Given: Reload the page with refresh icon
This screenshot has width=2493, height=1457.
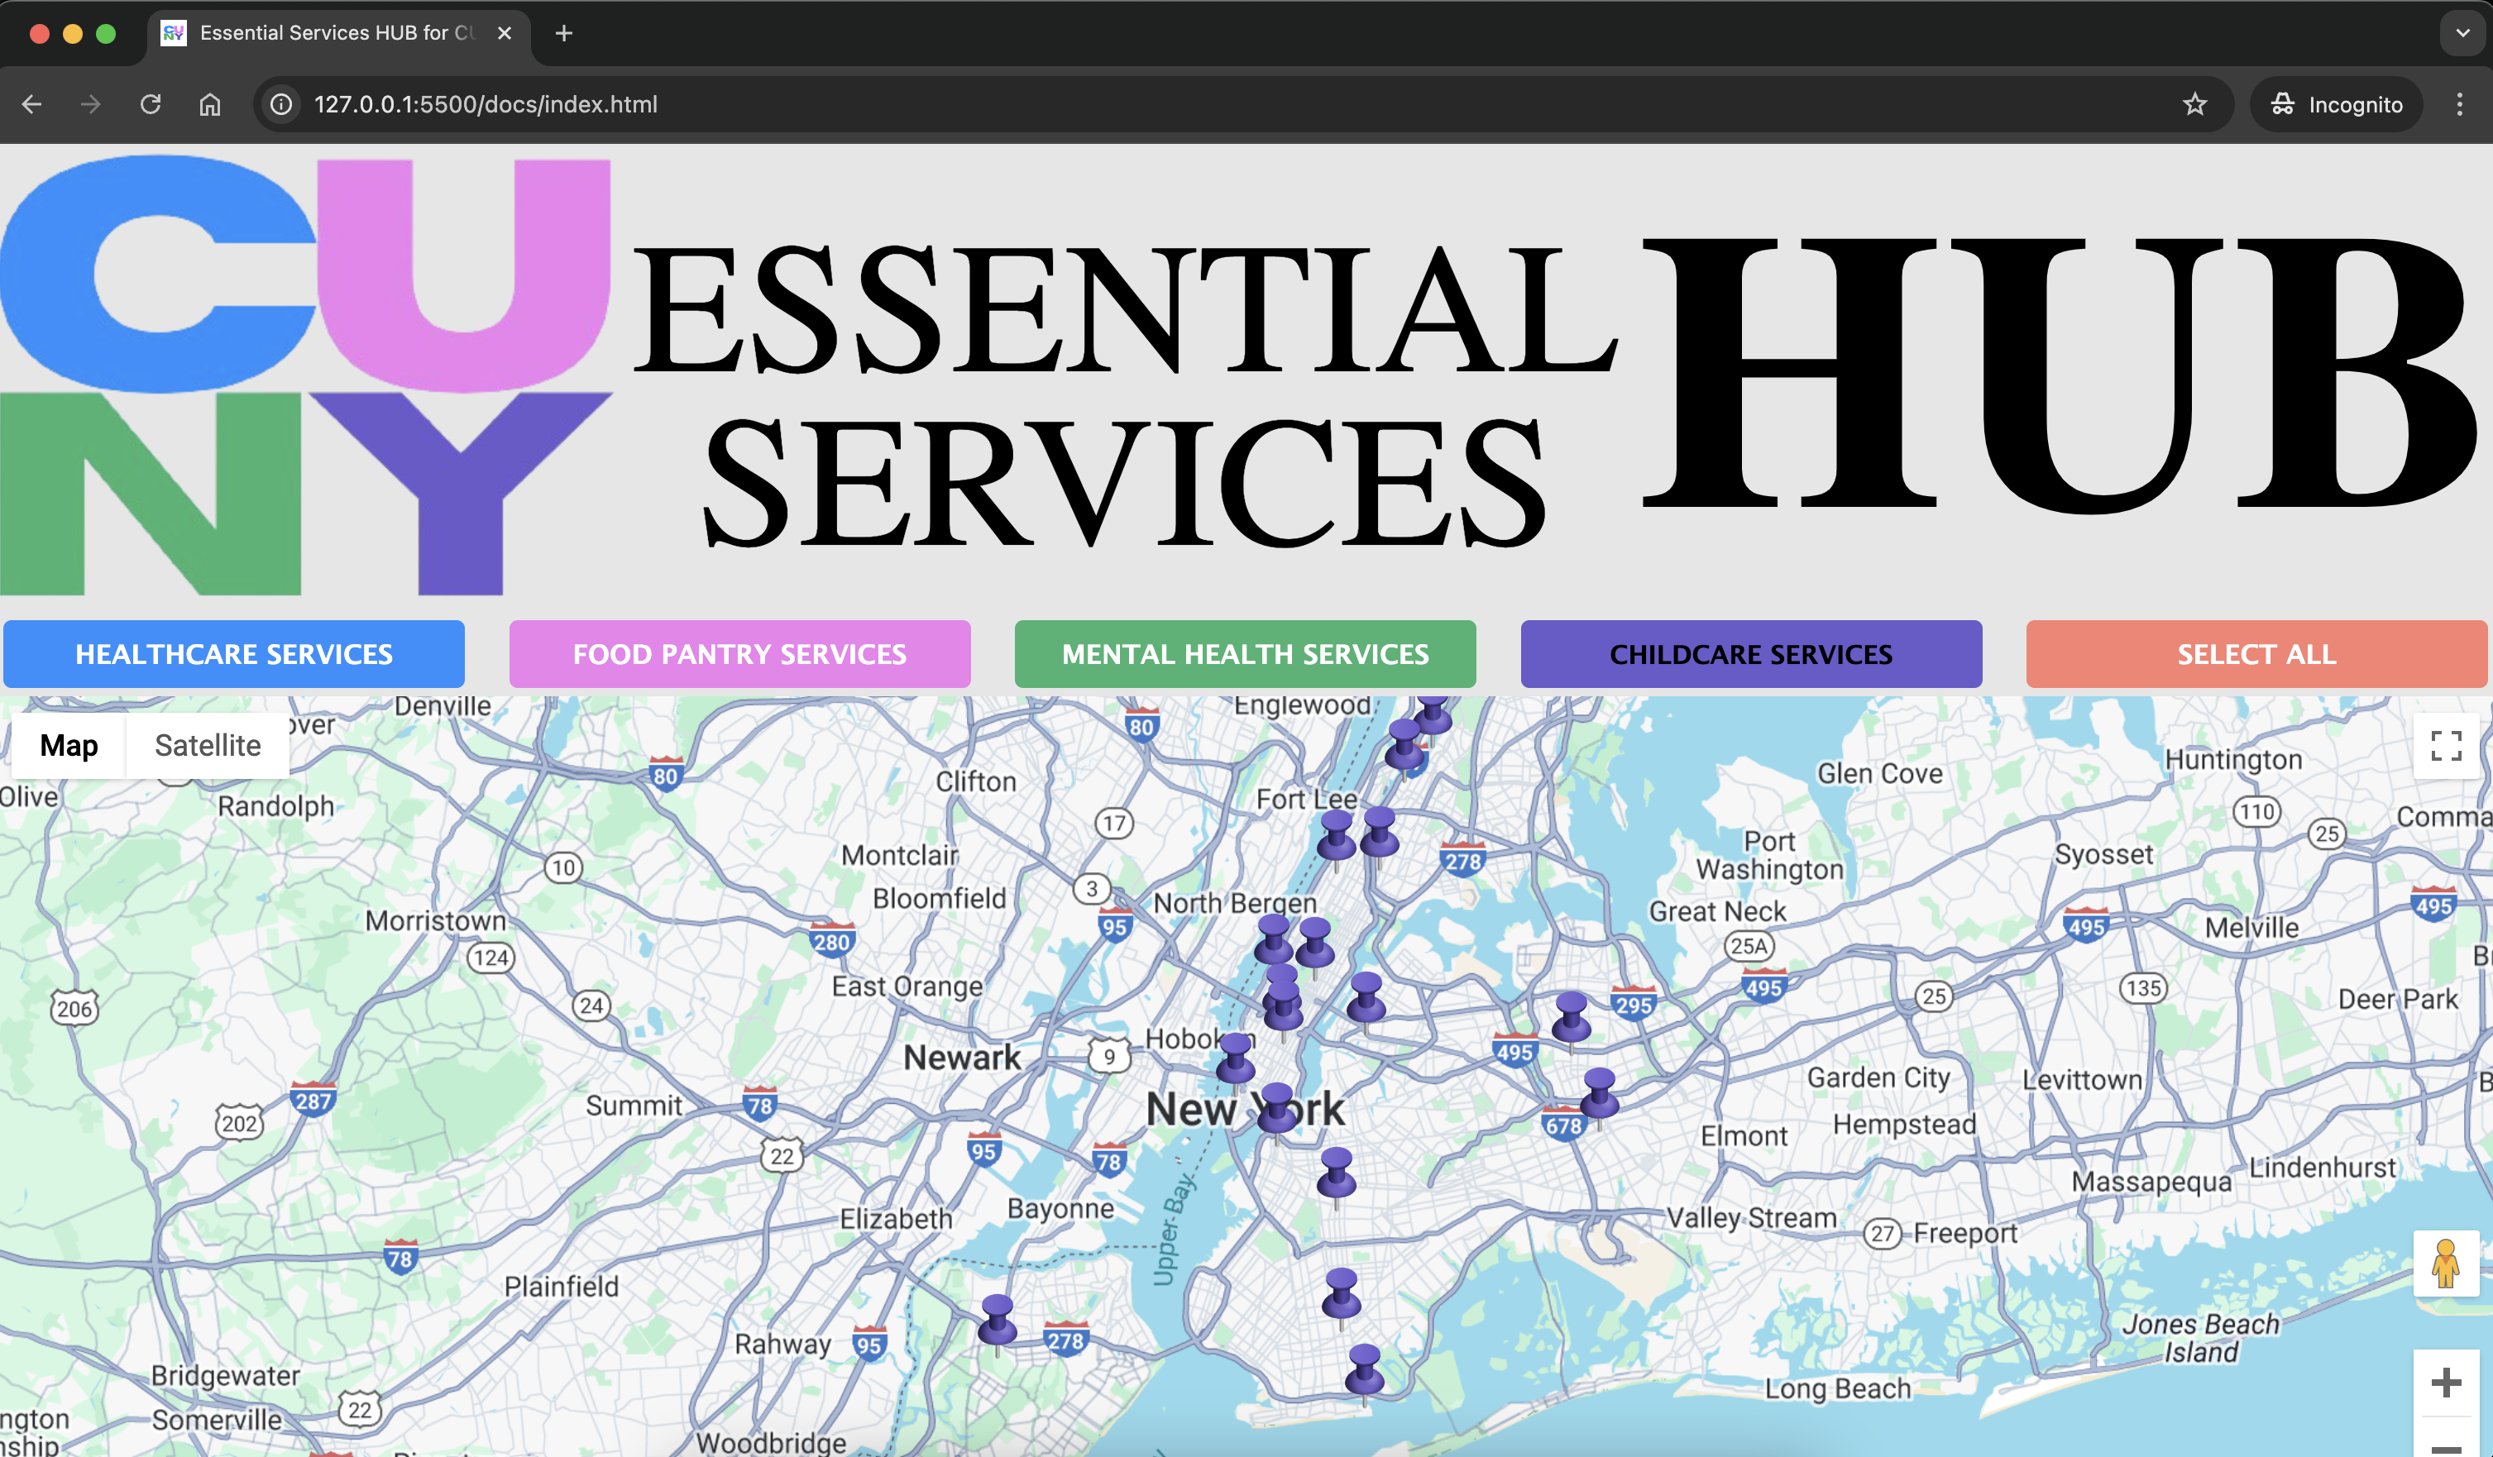Looking at the screenshot, I should point(151,104).
